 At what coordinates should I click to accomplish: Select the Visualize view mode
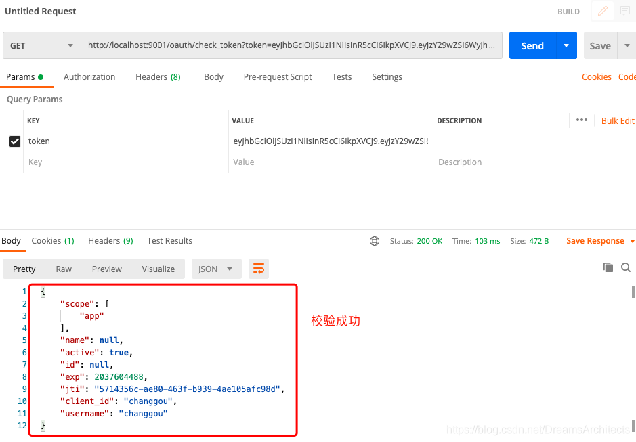coord(158,269)
